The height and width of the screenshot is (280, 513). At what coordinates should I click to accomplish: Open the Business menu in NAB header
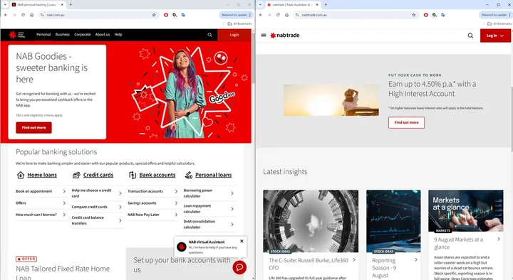pyautogui.click(x=63, y=35)
